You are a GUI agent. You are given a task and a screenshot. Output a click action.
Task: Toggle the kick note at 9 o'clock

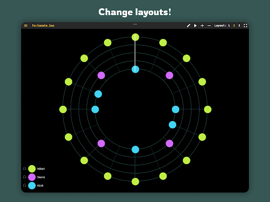[x=95, y=109]
